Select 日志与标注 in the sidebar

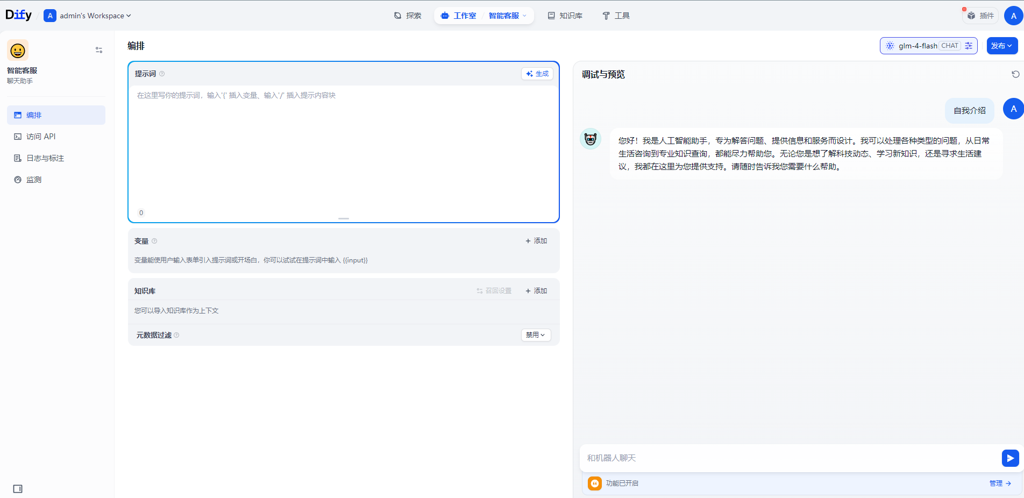pos(45,158)
